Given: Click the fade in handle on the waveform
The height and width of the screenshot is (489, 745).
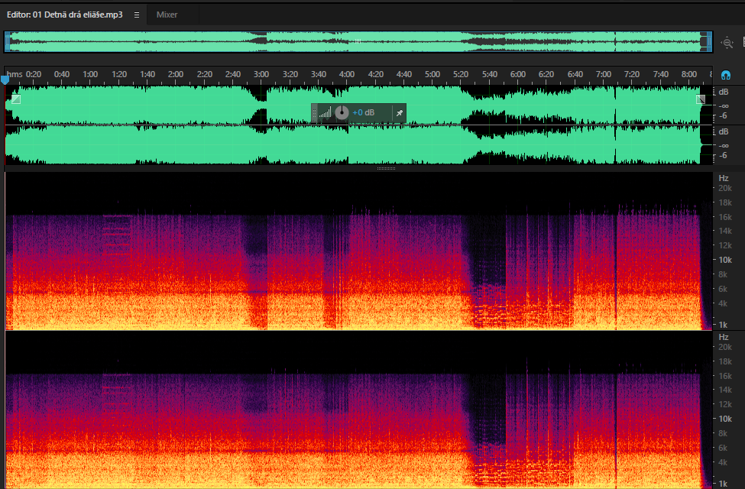Looking at the screenshot, I should click(16, 99).
